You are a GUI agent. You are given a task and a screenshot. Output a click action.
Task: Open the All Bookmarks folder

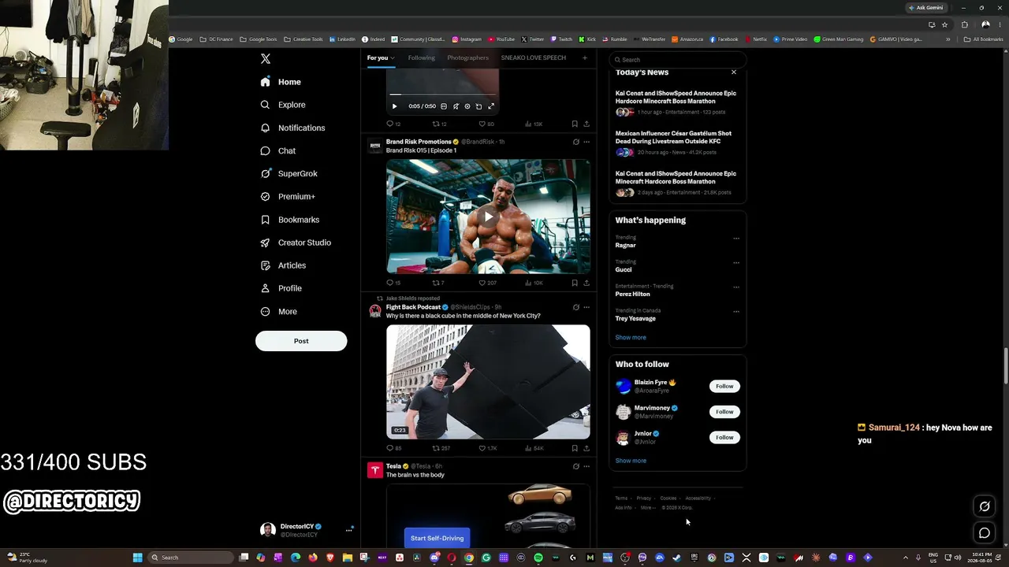pyautogui.click(x=983, y=39)
